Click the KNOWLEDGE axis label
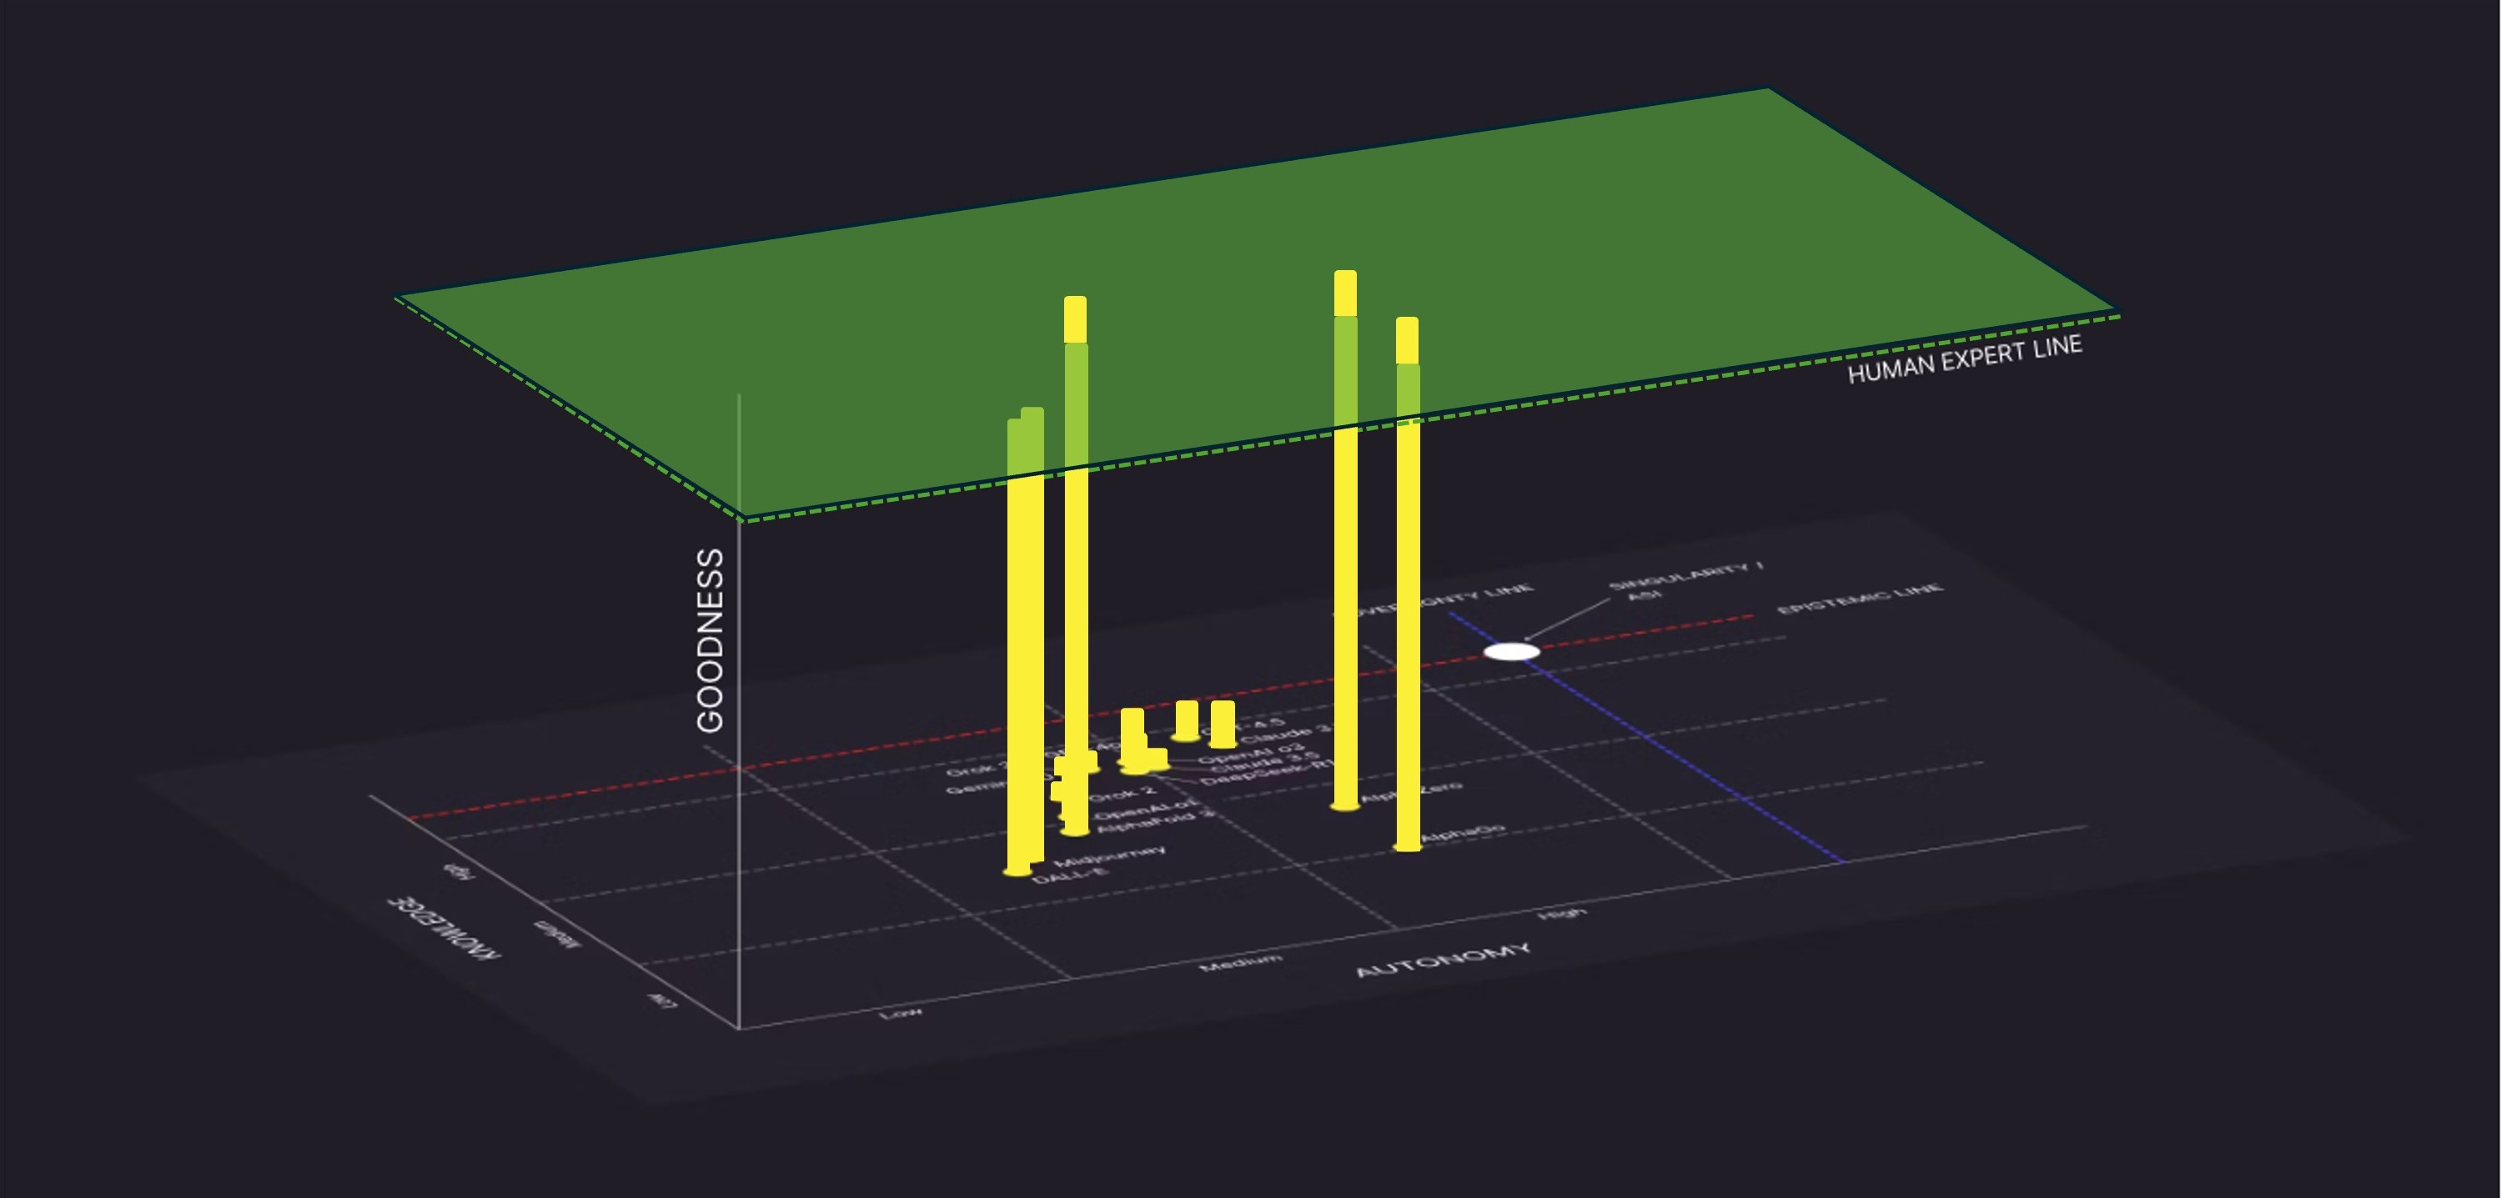Screen dimensions: 2501x1198 (x=444, y=928)
